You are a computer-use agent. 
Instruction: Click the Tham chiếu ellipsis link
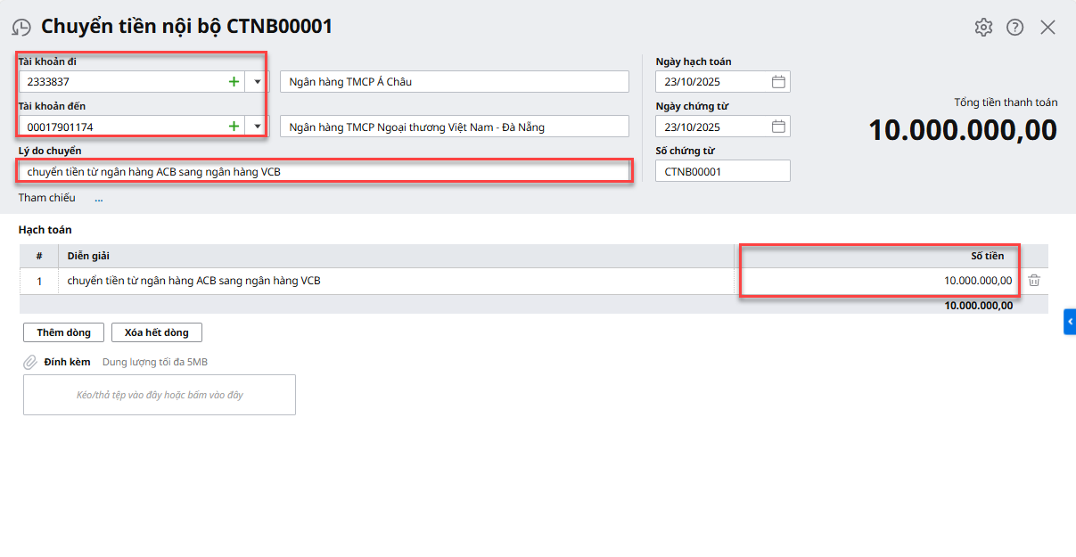coord(99,199)
